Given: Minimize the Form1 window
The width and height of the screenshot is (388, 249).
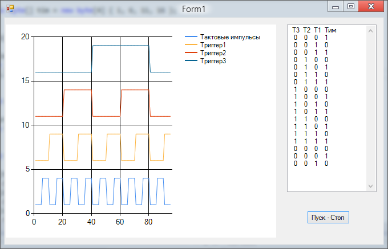Looking at the screenshot, I should (336, 7).
